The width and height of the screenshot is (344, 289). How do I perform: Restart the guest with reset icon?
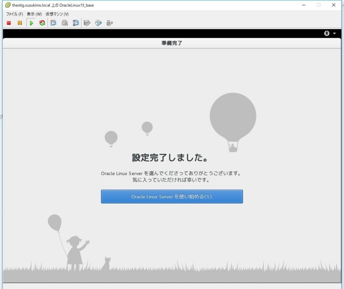42,23
